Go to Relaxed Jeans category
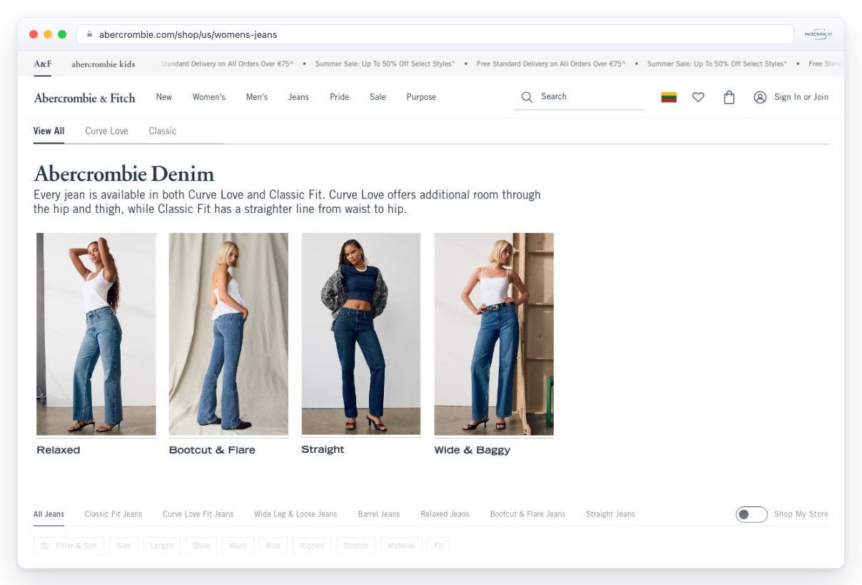 (x=445, y=514)
